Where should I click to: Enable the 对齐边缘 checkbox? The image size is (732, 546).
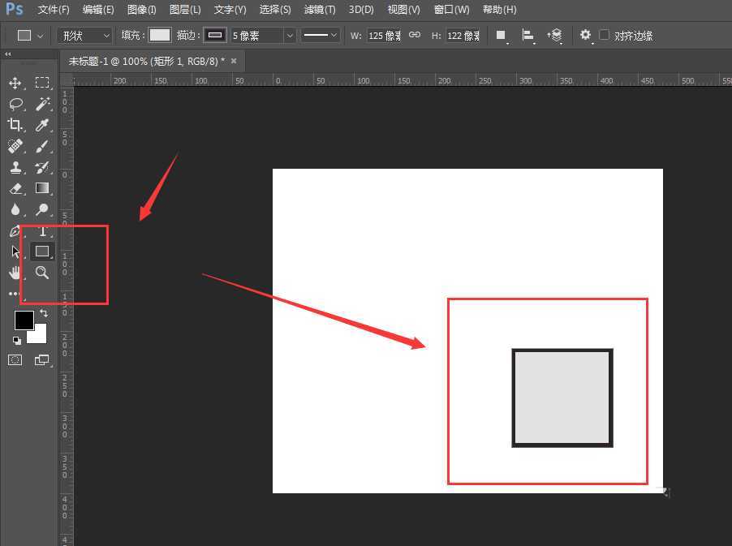click(x=605, y=36)
